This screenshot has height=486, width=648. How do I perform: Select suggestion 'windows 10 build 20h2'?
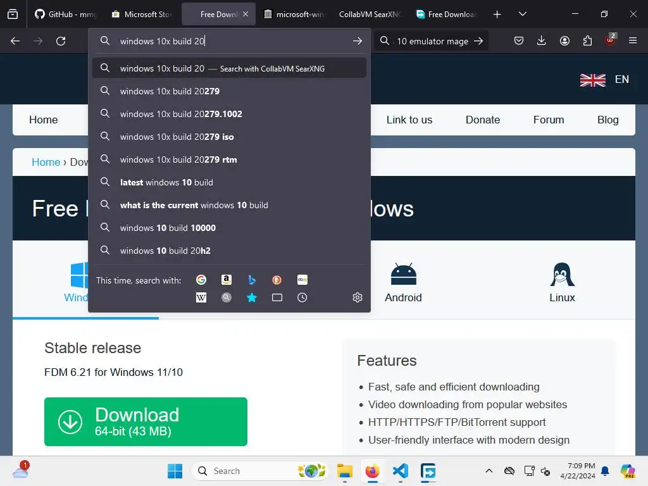click(229, 251)
